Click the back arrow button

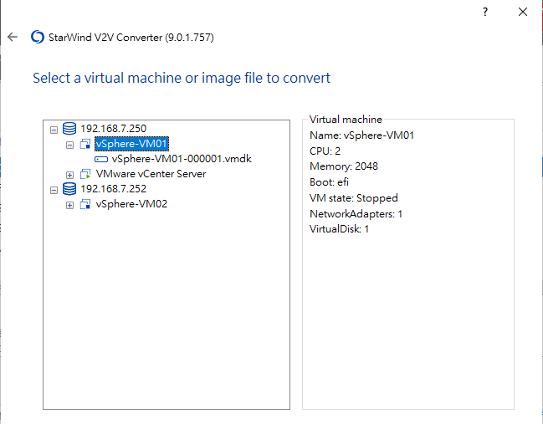coord(13,38)
